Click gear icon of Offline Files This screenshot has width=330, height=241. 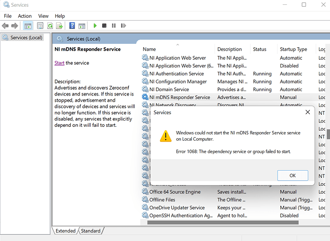(145, 200)
